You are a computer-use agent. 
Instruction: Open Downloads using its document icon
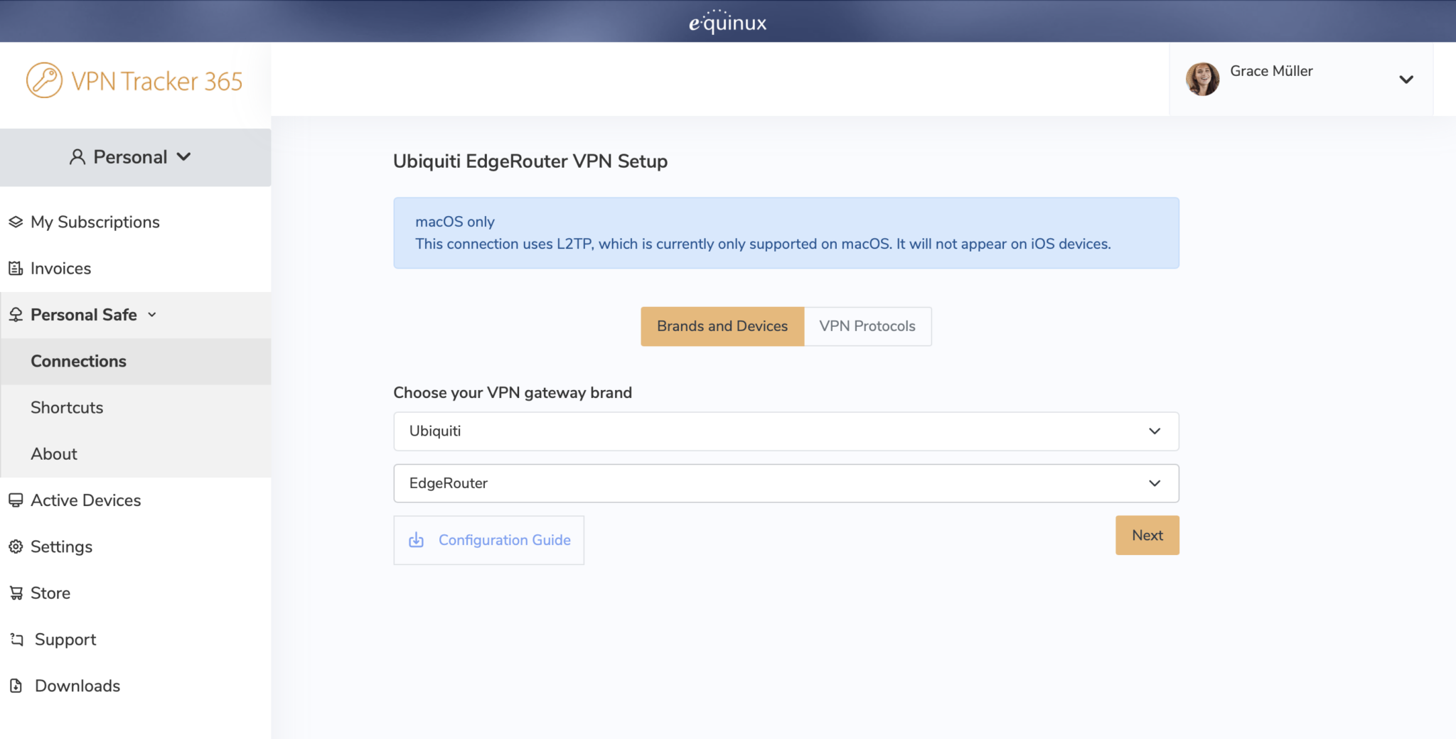[x=17, y=685]
